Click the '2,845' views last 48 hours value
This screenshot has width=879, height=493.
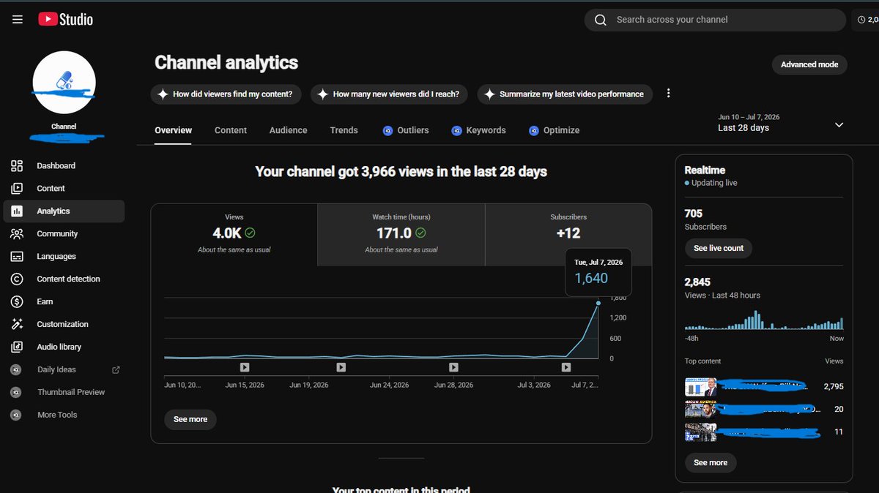click(x=697, y=282)
